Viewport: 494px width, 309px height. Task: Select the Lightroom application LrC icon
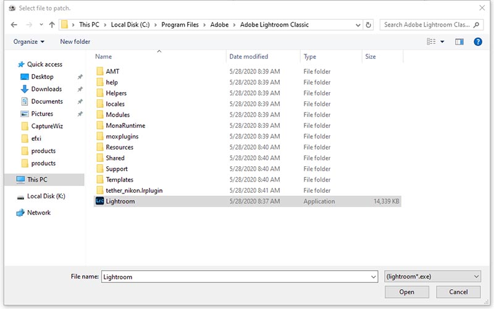coord(99,201)
